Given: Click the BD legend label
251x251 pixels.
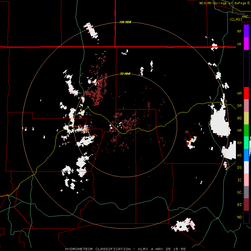Looking at the screenshot, I should pyautogui.click(x=239, y=118).
